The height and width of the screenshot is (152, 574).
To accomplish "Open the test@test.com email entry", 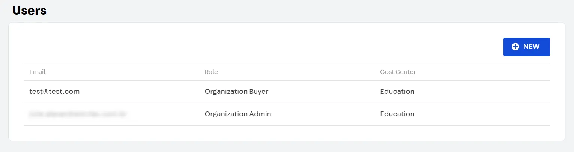I will [x=54, y=92].
